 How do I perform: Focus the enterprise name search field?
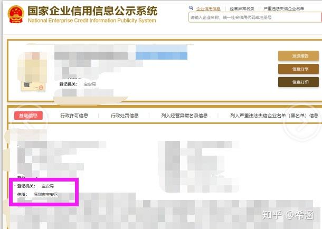click(x=255, y=17)
